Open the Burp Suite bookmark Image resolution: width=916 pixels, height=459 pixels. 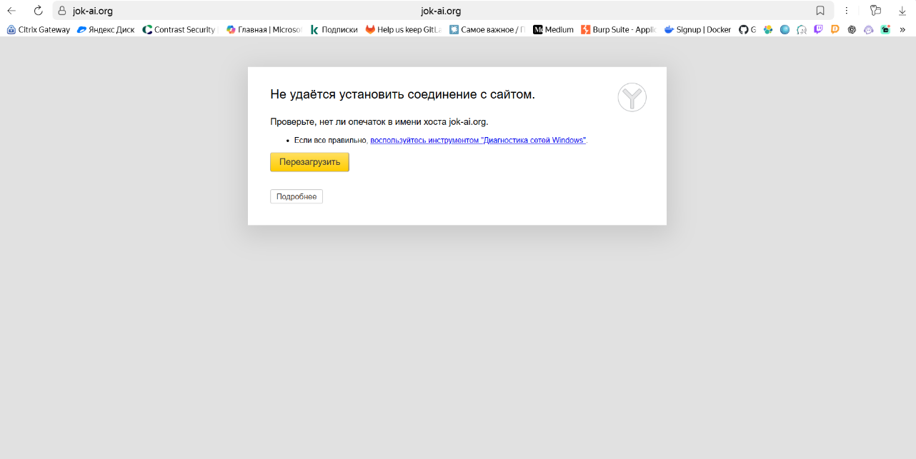(x=619, y=30)
